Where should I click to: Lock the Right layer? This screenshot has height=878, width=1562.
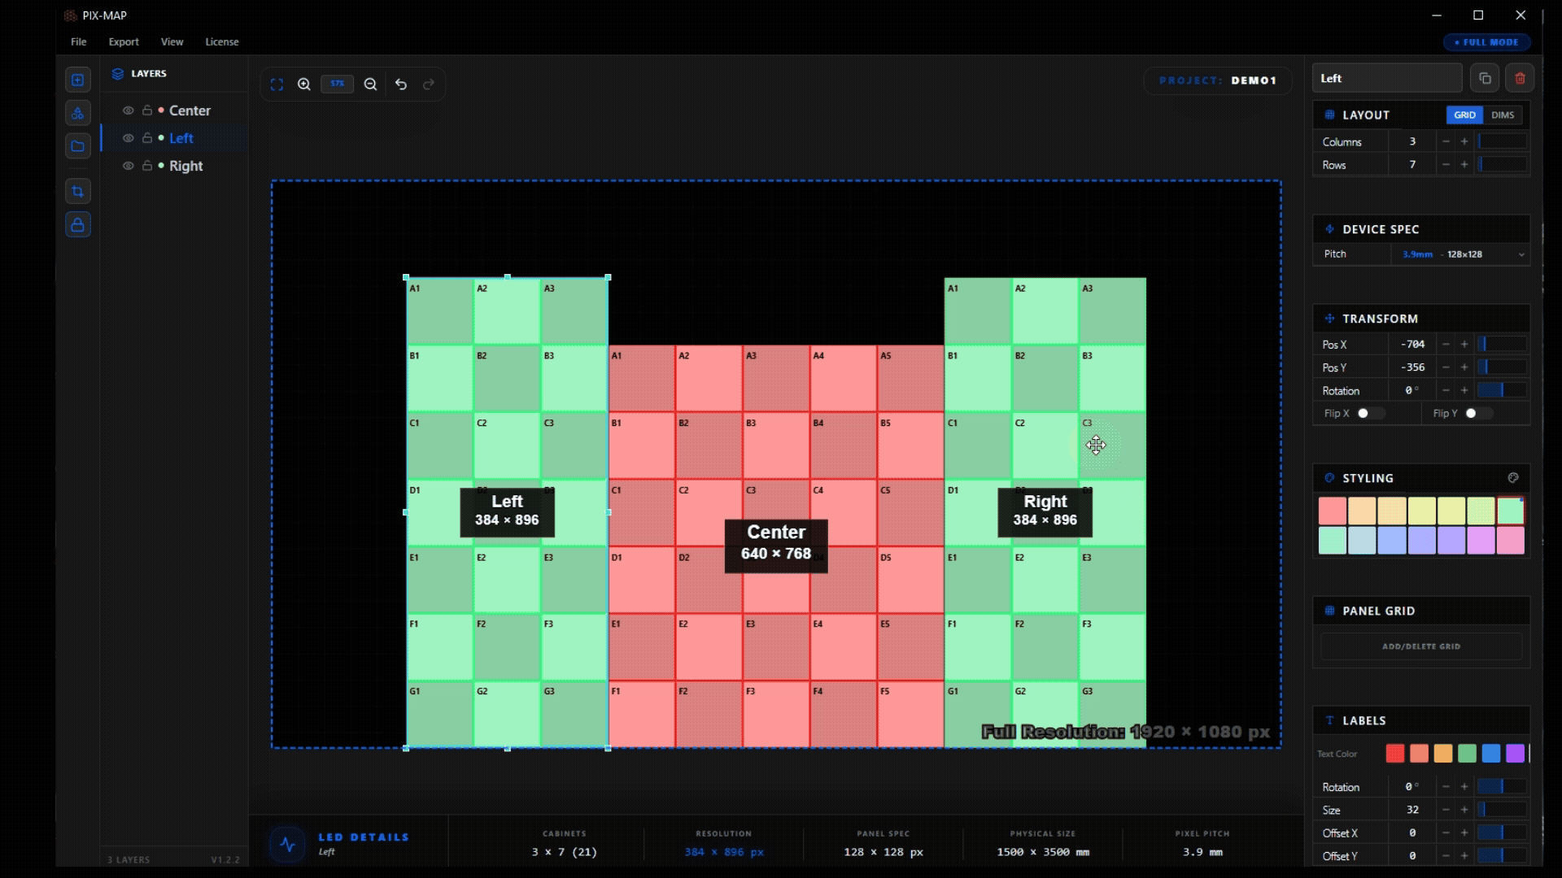(x=146, y=166)
